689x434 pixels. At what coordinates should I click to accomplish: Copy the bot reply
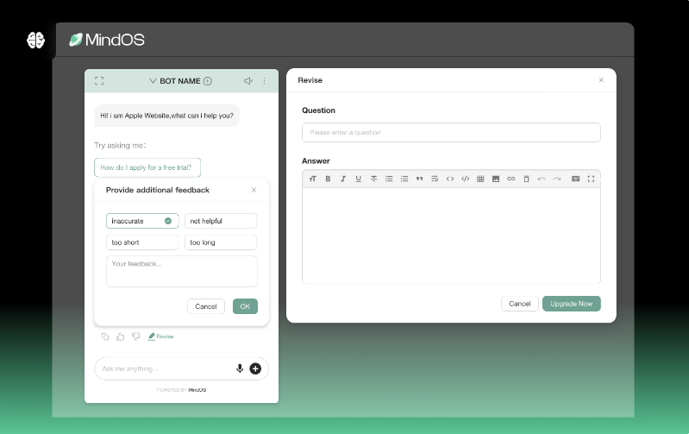[x=105, y=337]
